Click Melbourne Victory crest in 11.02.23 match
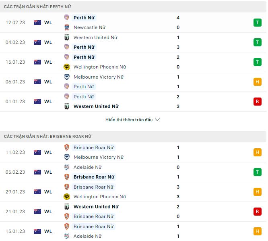 coord(67,157)
